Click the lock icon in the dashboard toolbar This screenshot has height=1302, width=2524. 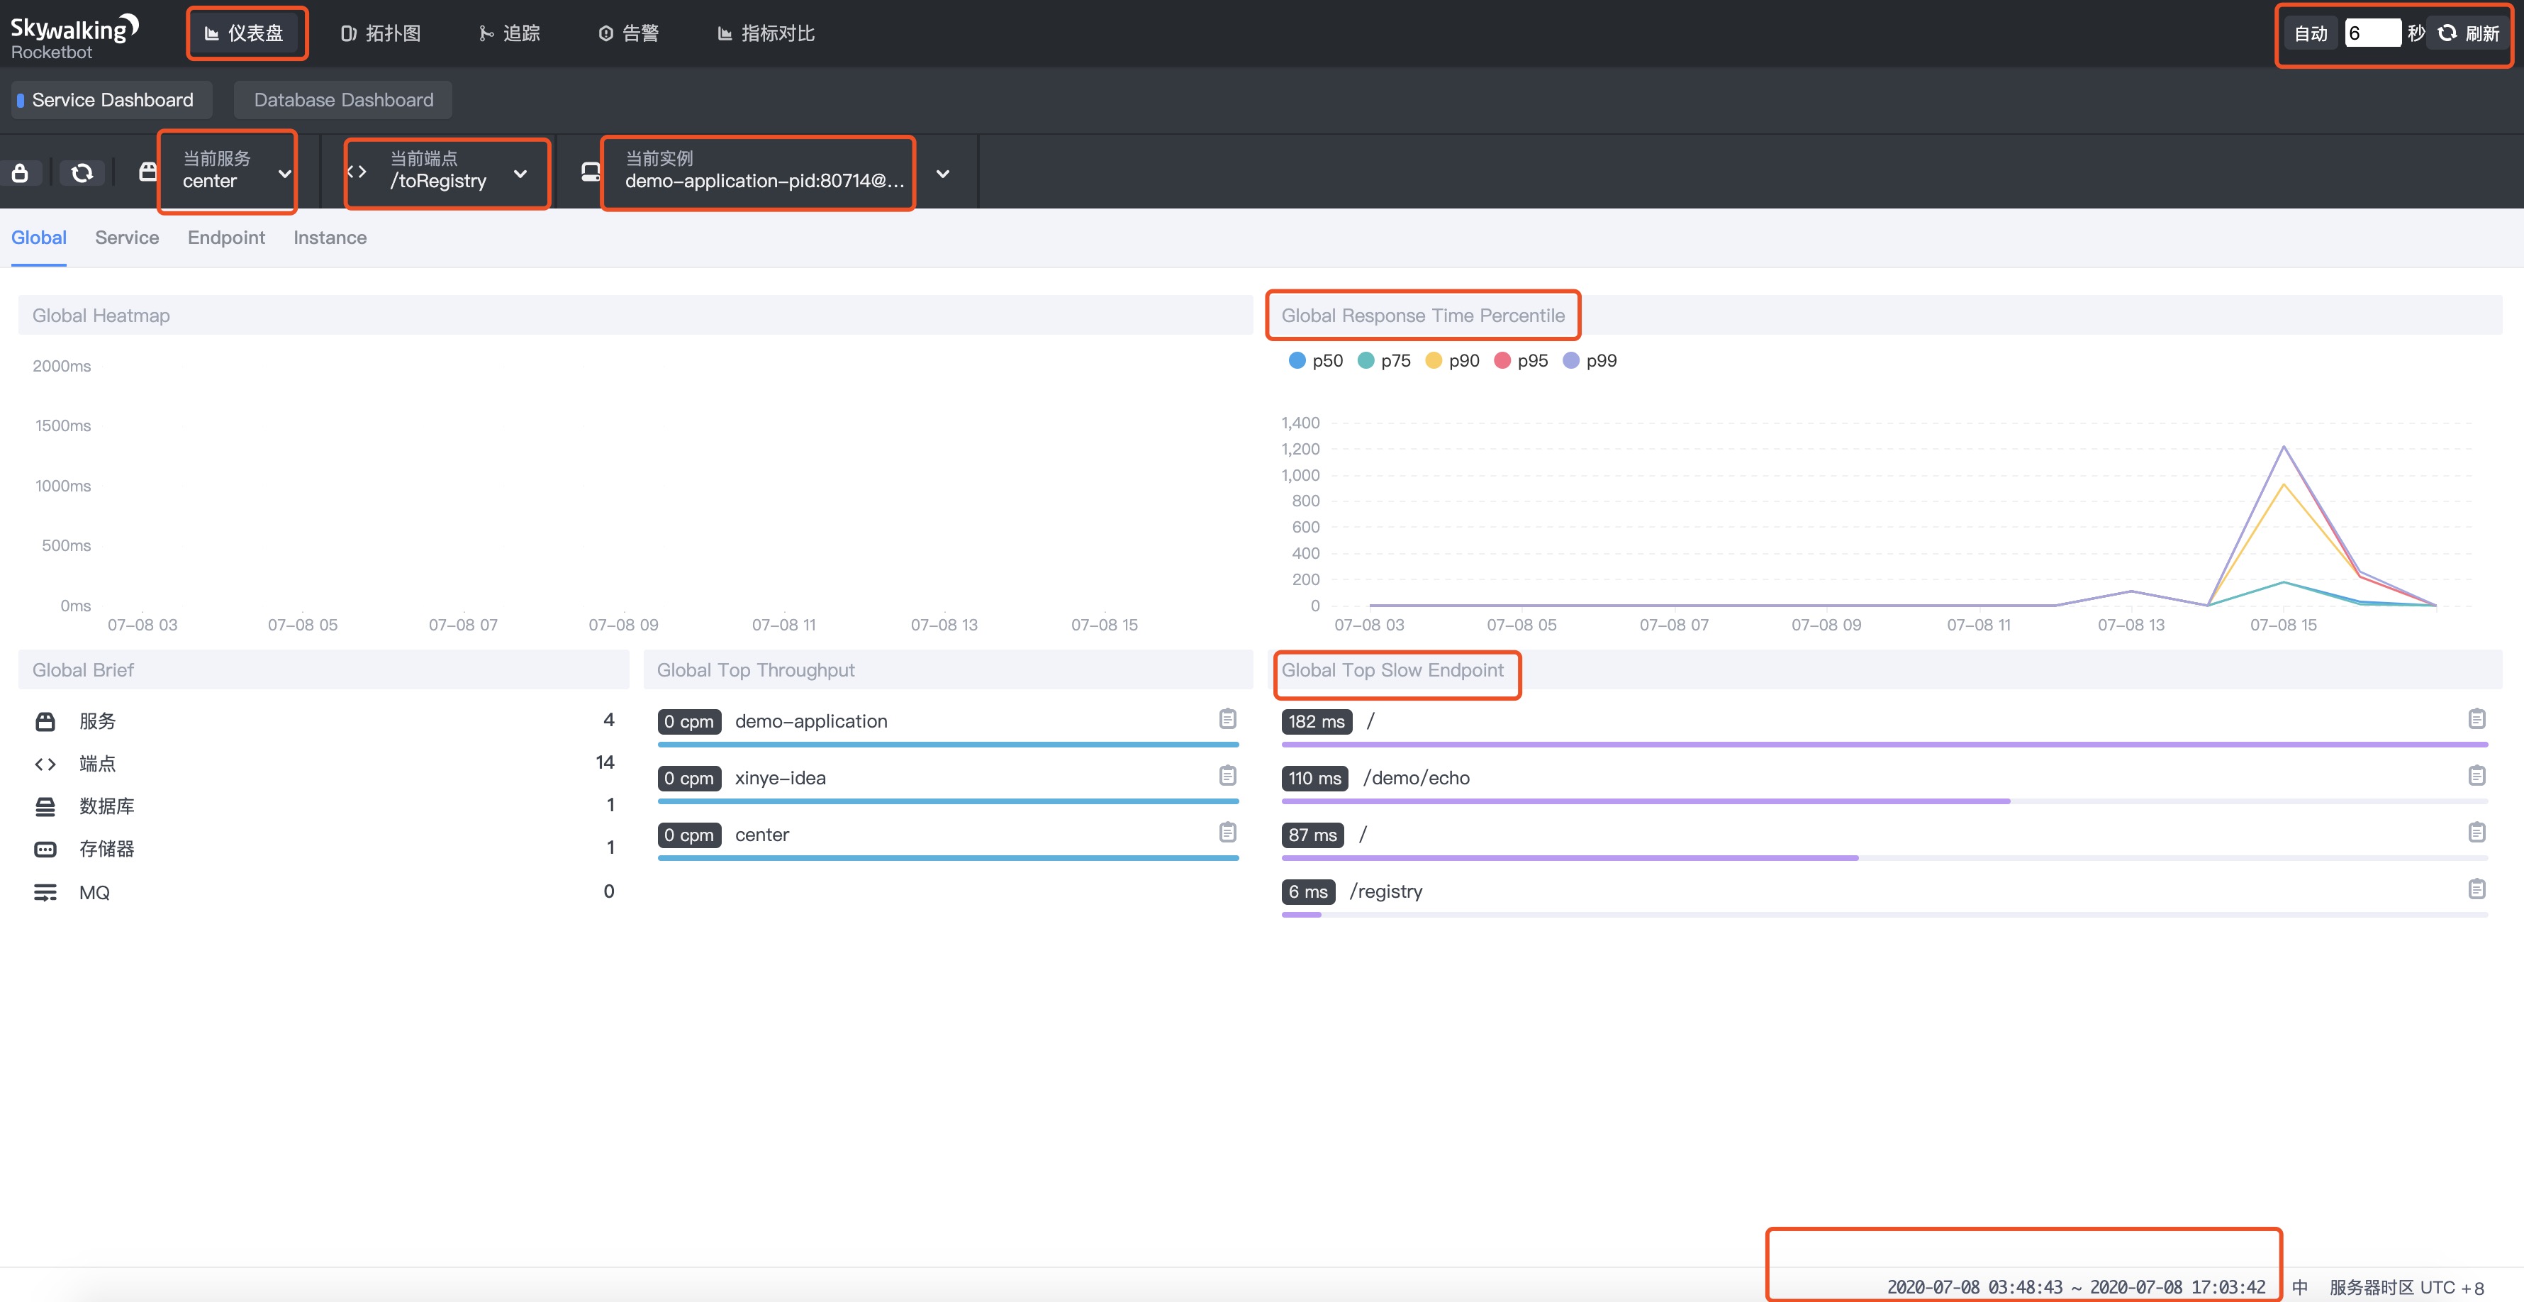pos(20,174)
